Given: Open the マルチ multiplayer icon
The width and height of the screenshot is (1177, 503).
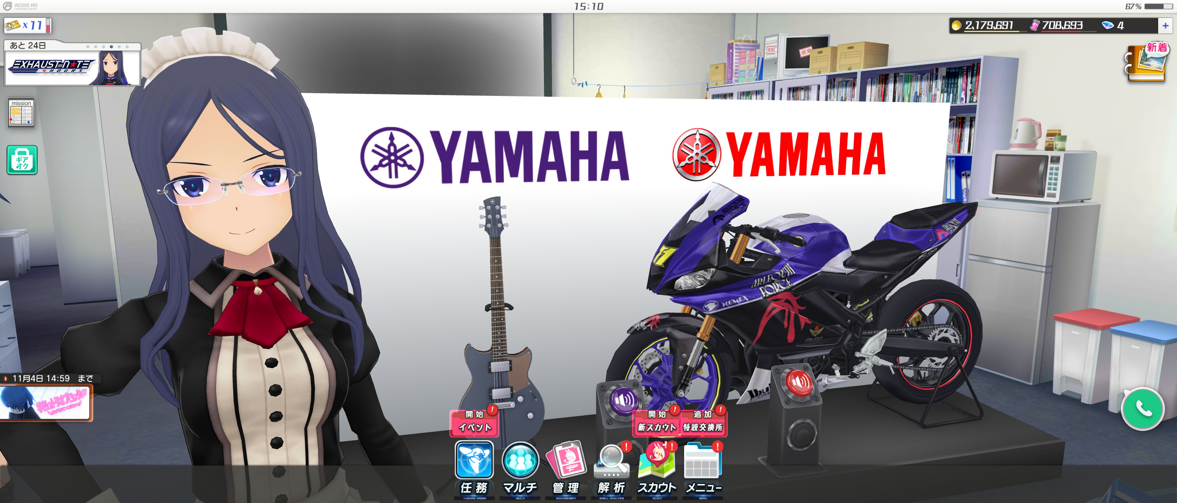Looking at the screenshot, I should pyautogui.click(x=520, y=469).
